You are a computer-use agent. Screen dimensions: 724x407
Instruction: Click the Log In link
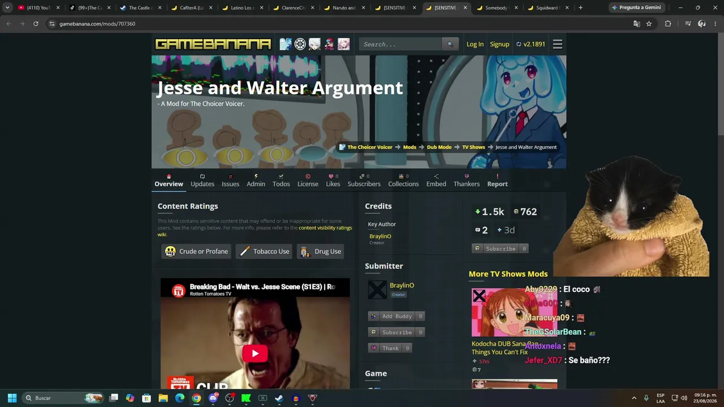tap(475, 44)
